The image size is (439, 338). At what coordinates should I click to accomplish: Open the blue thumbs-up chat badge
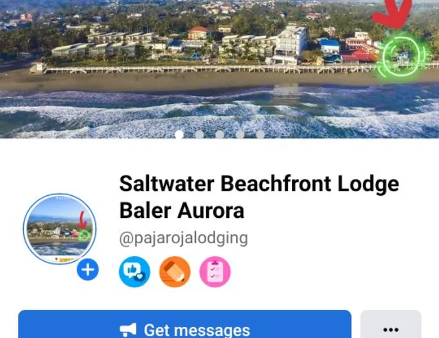[135, 271]
